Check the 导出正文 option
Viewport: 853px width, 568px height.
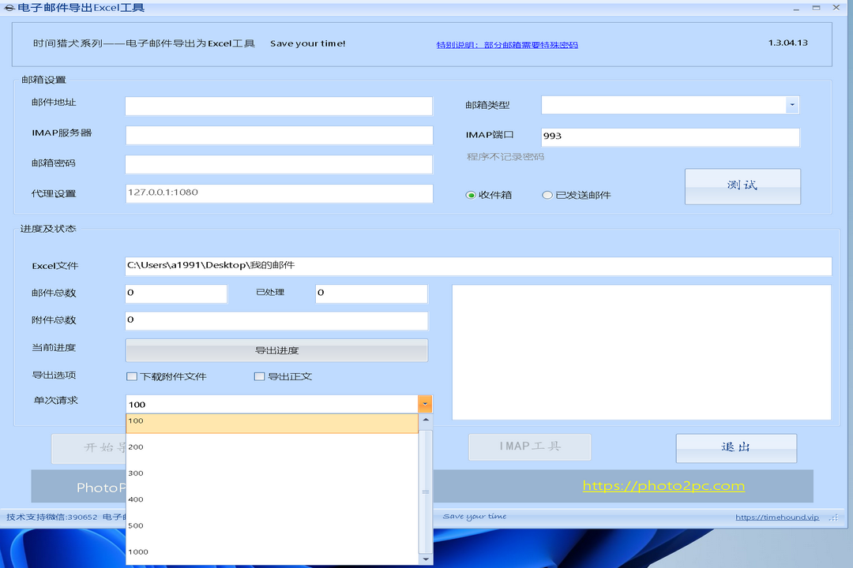259,376
